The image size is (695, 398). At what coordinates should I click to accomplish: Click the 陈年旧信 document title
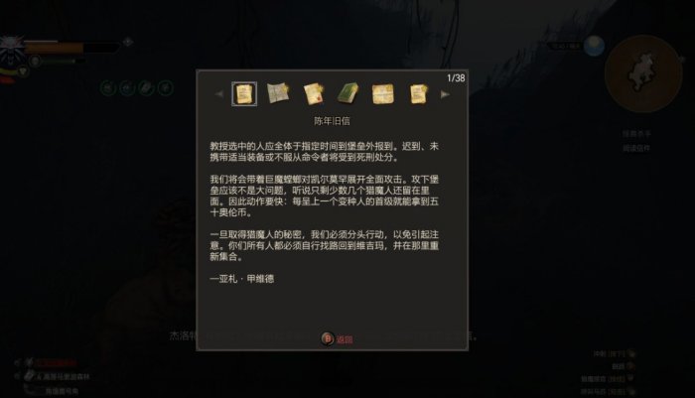[332, 121]
